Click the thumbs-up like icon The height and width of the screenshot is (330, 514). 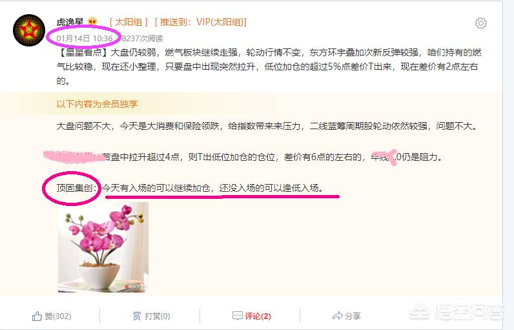[37, 316]
